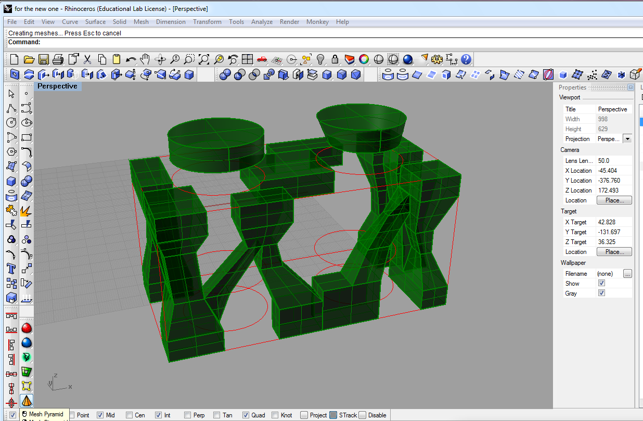The width and height of the screenshot is (643, 421).
Task: Click the Lock objects padlock icon
Action: click(335, 59)
